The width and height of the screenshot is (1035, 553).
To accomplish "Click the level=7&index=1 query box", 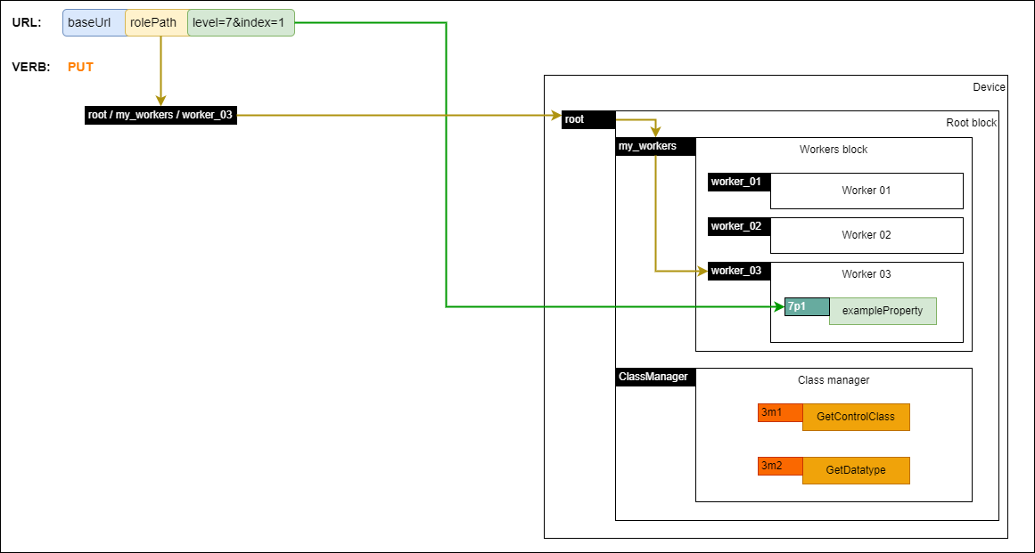I will click(x=240, y=23).
